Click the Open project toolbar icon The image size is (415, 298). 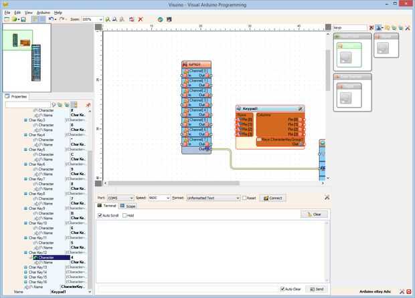(14, 19)
